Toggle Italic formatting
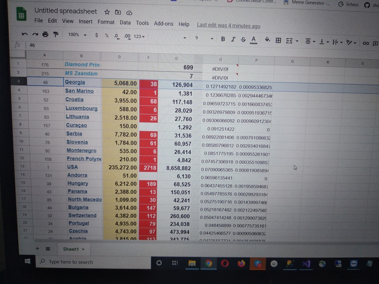Viewport: 379px width, 284px height. coord(233,39)
